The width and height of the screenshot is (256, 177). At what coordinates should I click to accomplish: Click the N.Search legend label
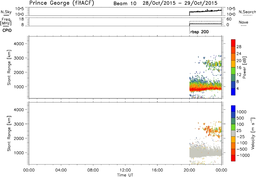tap(247, 12)
